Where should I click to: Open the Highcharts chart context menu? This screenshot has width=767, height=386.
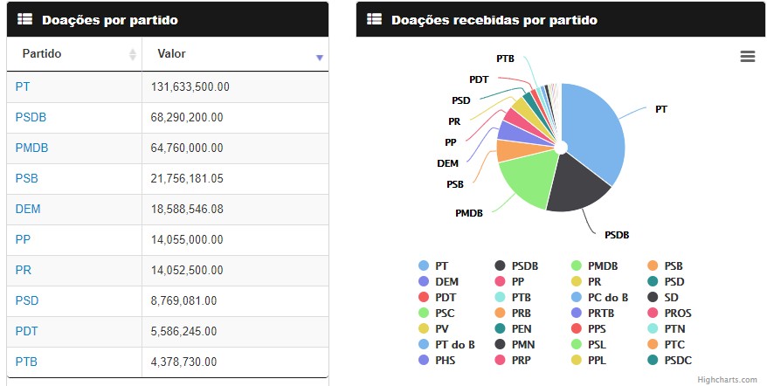747,57
